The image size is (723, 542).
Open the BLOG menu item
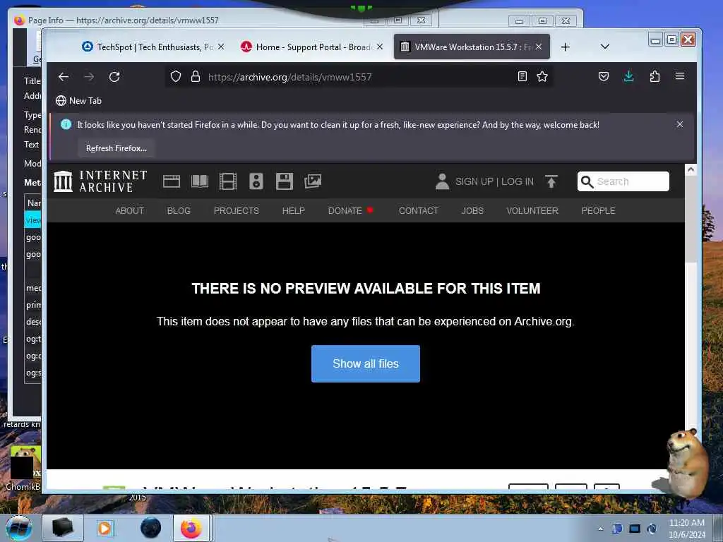pyautogui.click(x=179, y=210)
